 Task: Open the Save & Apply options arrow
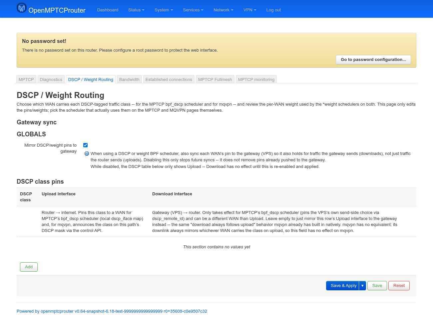click(362, 286)
